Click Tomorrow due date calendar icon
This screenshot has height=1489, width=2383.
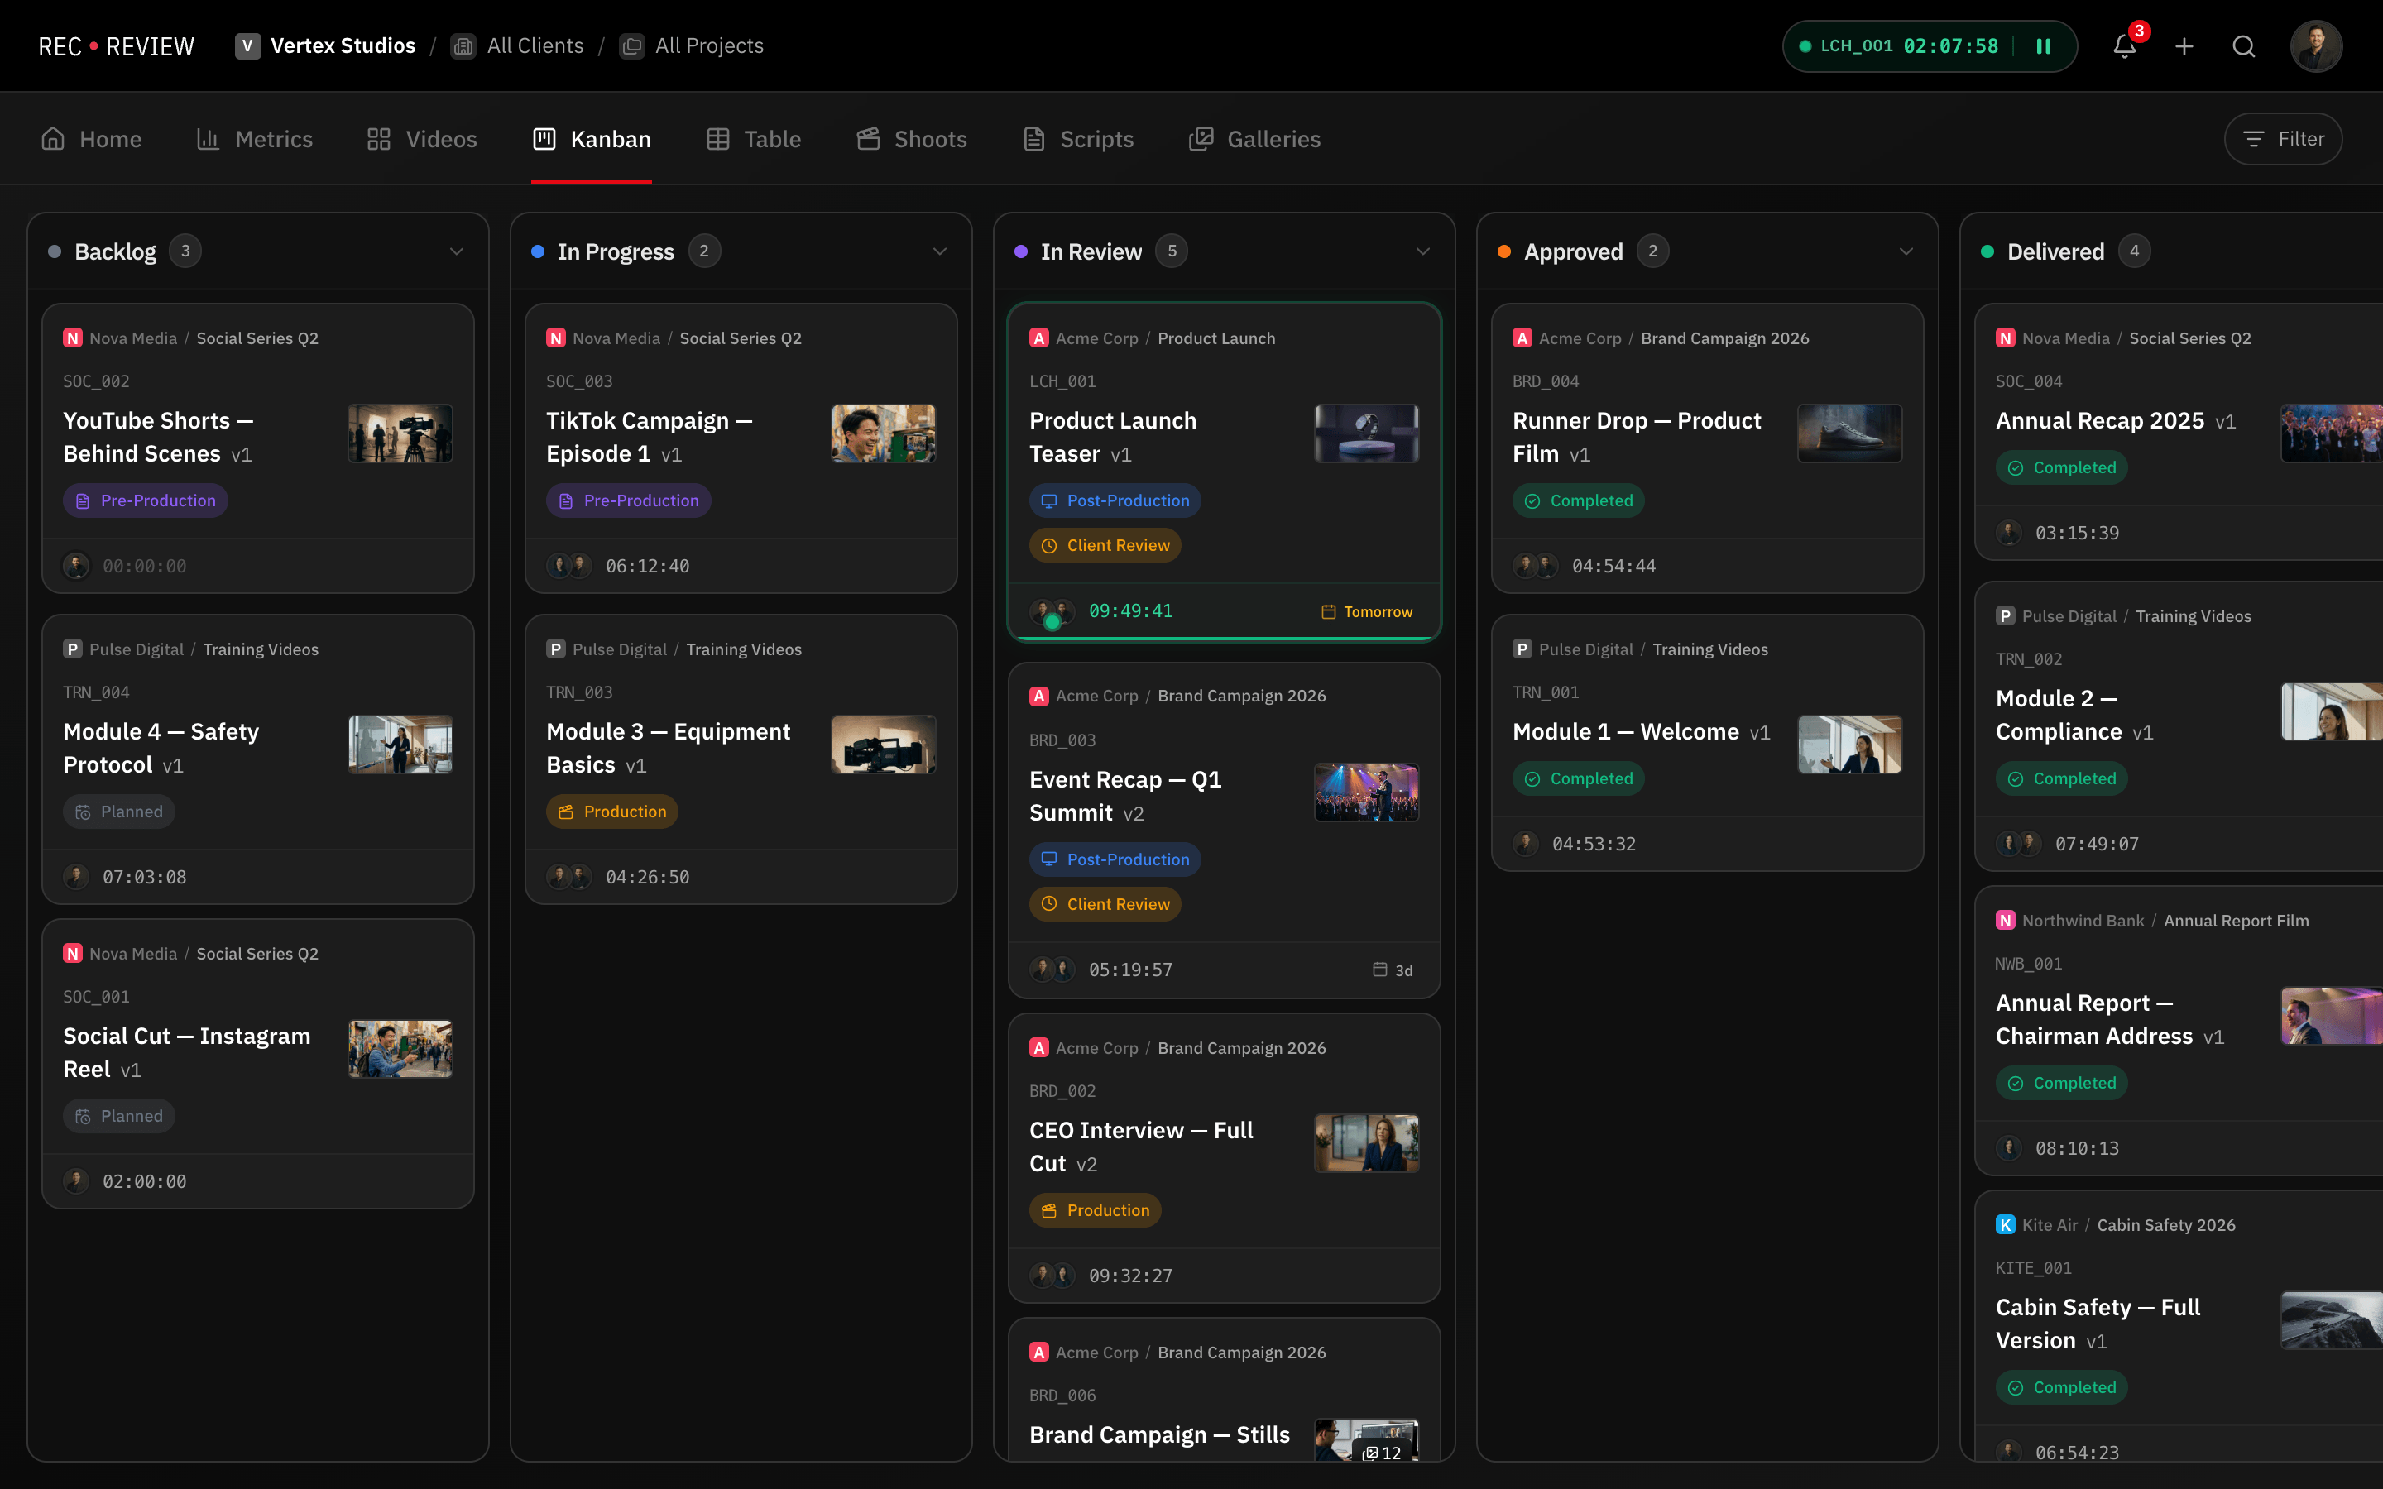(x=1327, y=611)
